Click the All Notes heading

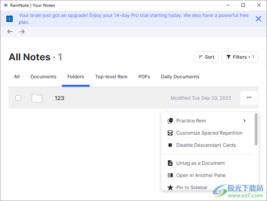coord(30,57)
